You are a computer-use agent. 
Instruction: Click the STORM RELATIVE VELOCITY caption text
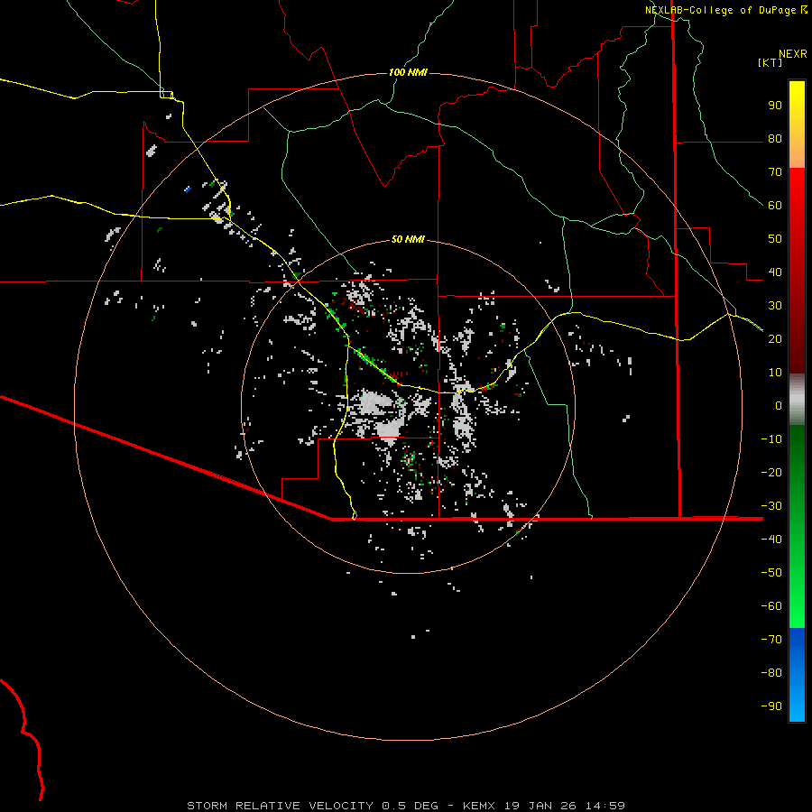pyautogui.click(x=280, y=806)
